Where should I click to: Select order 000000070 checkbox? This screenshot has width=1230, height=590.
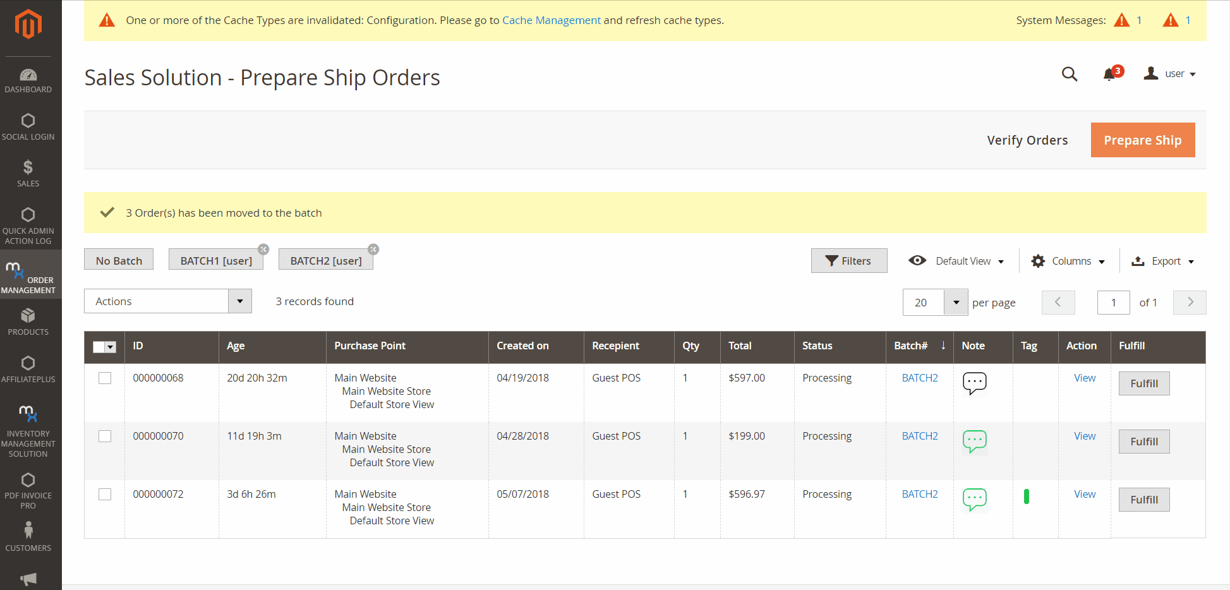(105, 436)
